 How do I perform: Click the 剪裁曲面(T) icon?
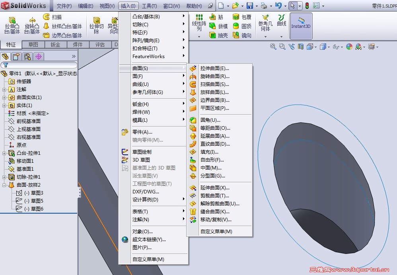point(193,196)
